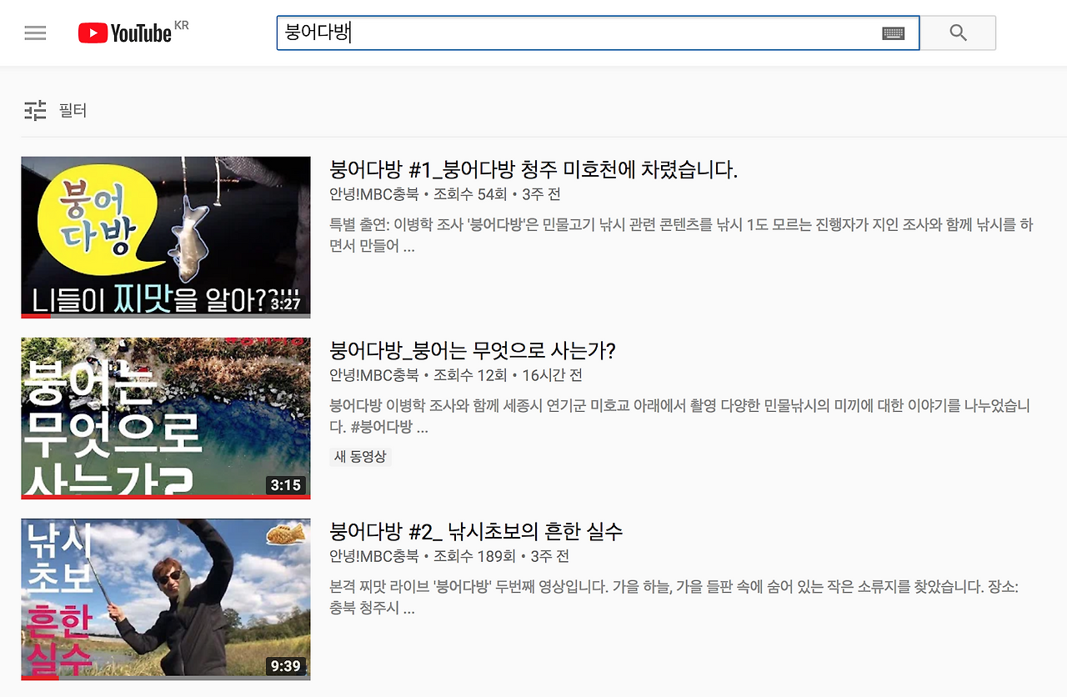
Task: Click the 3:27 duration badge on first thumbnail
Action: 286,304
